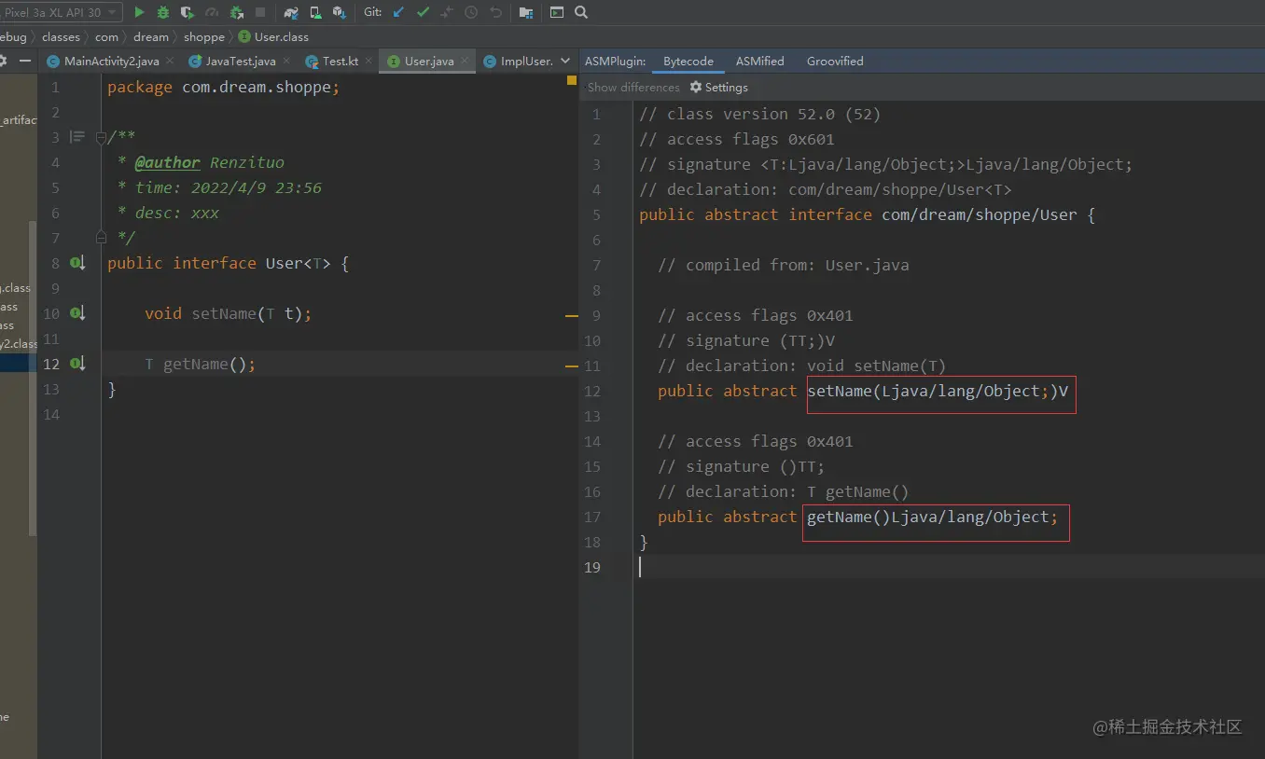Screen dimensions: 1265x759
Task: Start debugging with the bug icon
Action: (x=163, y=12)
